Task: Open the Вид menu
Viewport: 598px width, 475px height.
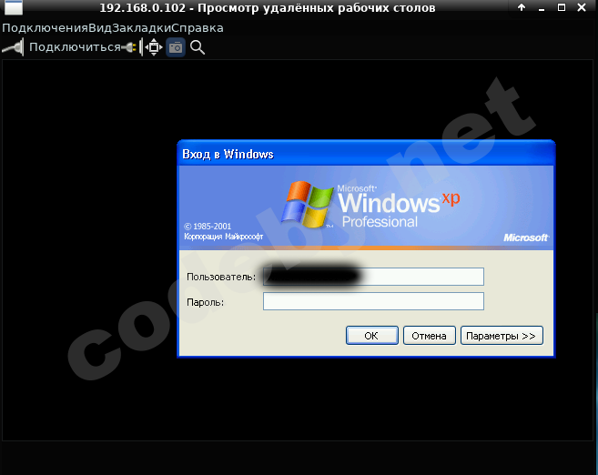Action: coord(100,28)
